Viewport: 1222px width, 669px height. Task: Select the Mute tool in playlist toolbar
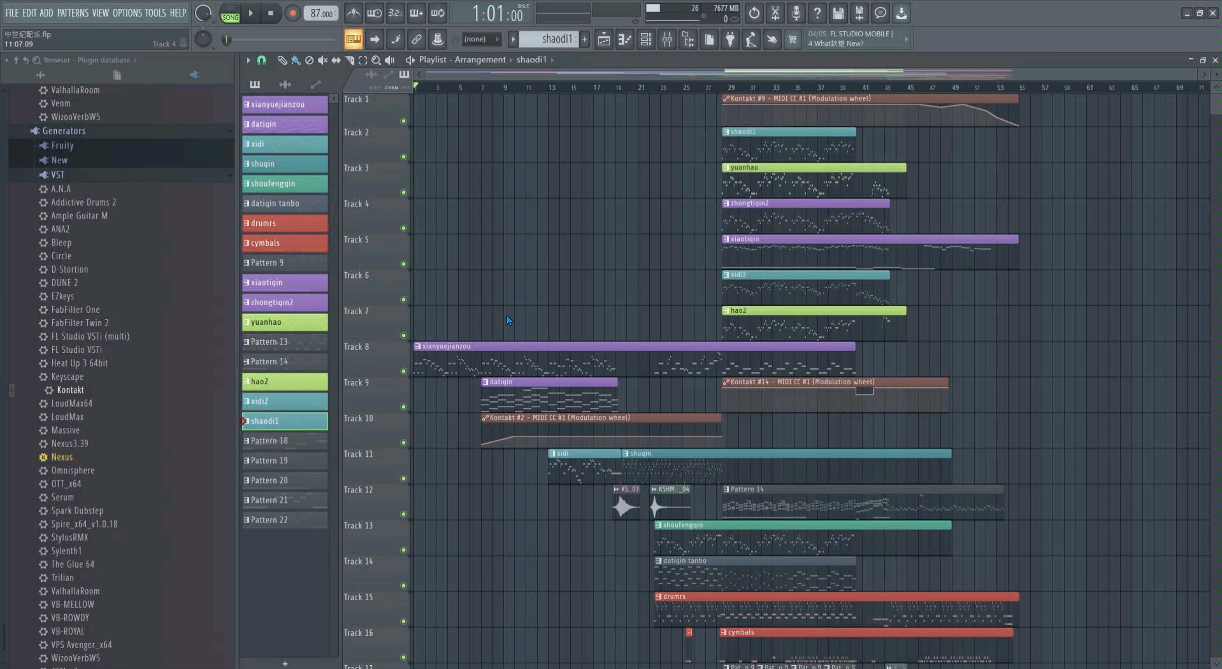322,60
